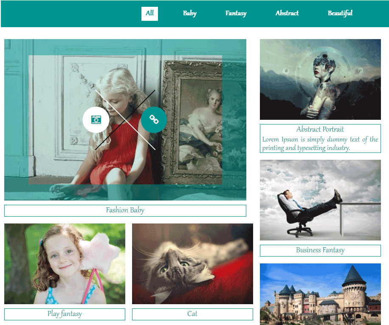Filter the gallery by Fantasy

[236, 13]
